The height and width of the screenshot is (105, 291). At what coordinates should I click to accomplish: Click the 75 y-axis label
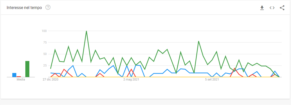point(45,42)
